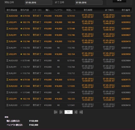The width and height of the screenshot is (135, 130).
Task: Click the judgment rate 102.125
Action: click(71, 99)
